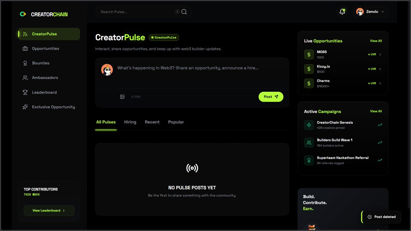Attach an image using the picture icon
411x231 pixels.
click(122, 97)
